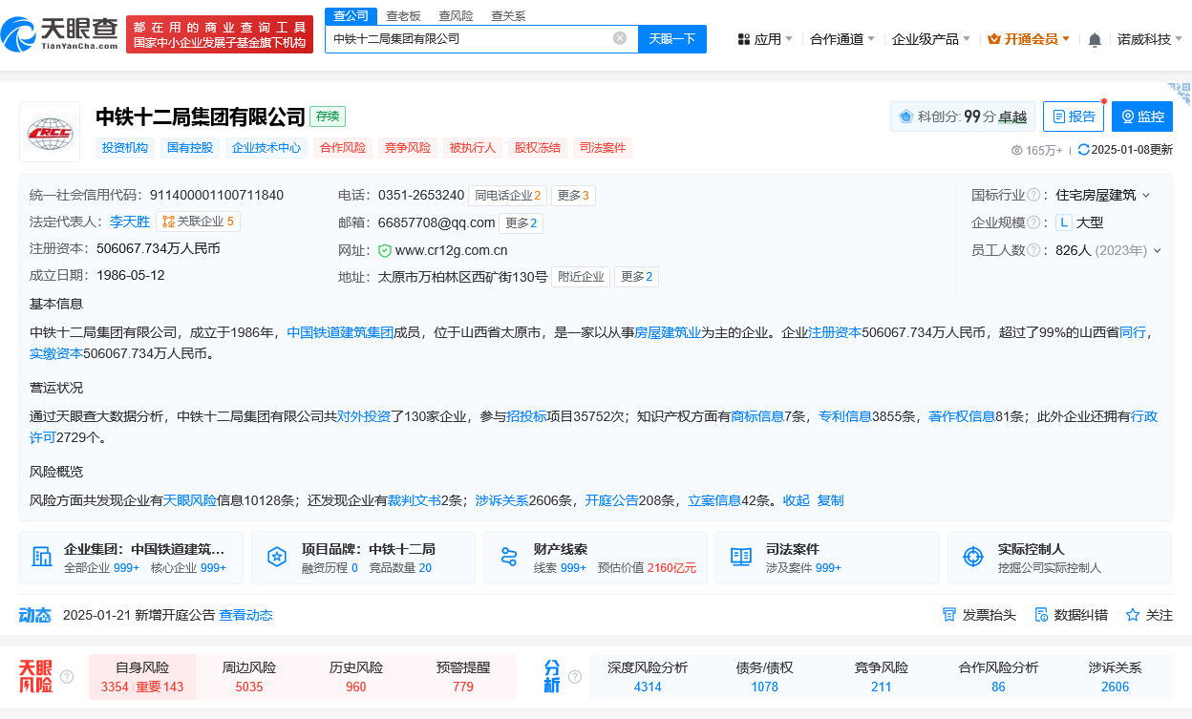Click the view count eye icon
The image size is (1192, 719).
click(x=1016, y=150)
